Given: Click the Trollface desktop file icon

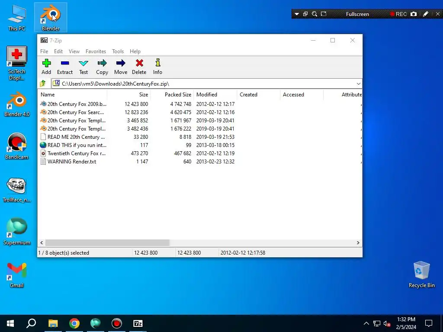Looking at the screenshot, I should pos(17,190).
